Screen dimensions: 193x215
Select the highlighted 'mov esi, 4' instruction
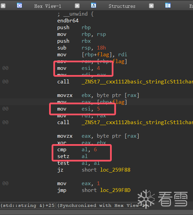[x=79, y=68]
